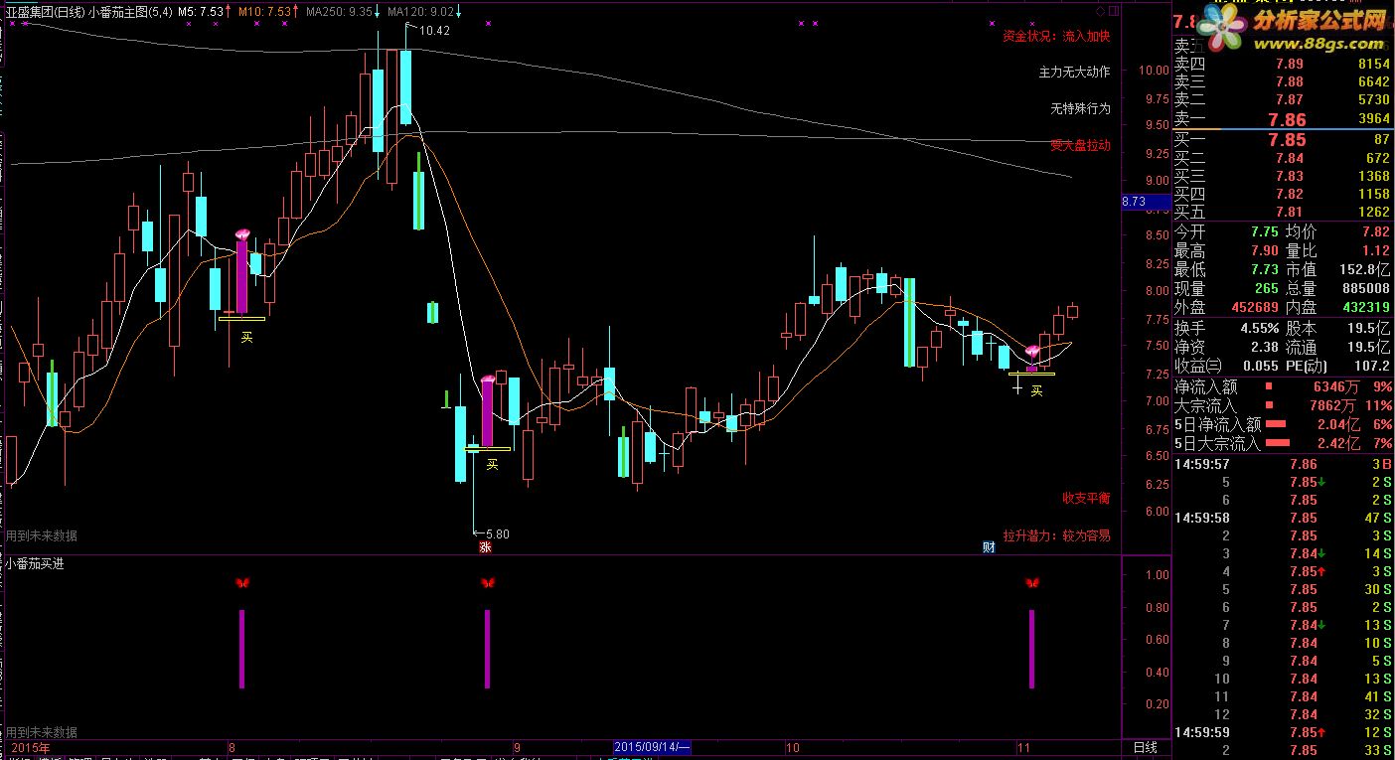Click the split-panel icon beside the diamond

(x=1112, y=11)
